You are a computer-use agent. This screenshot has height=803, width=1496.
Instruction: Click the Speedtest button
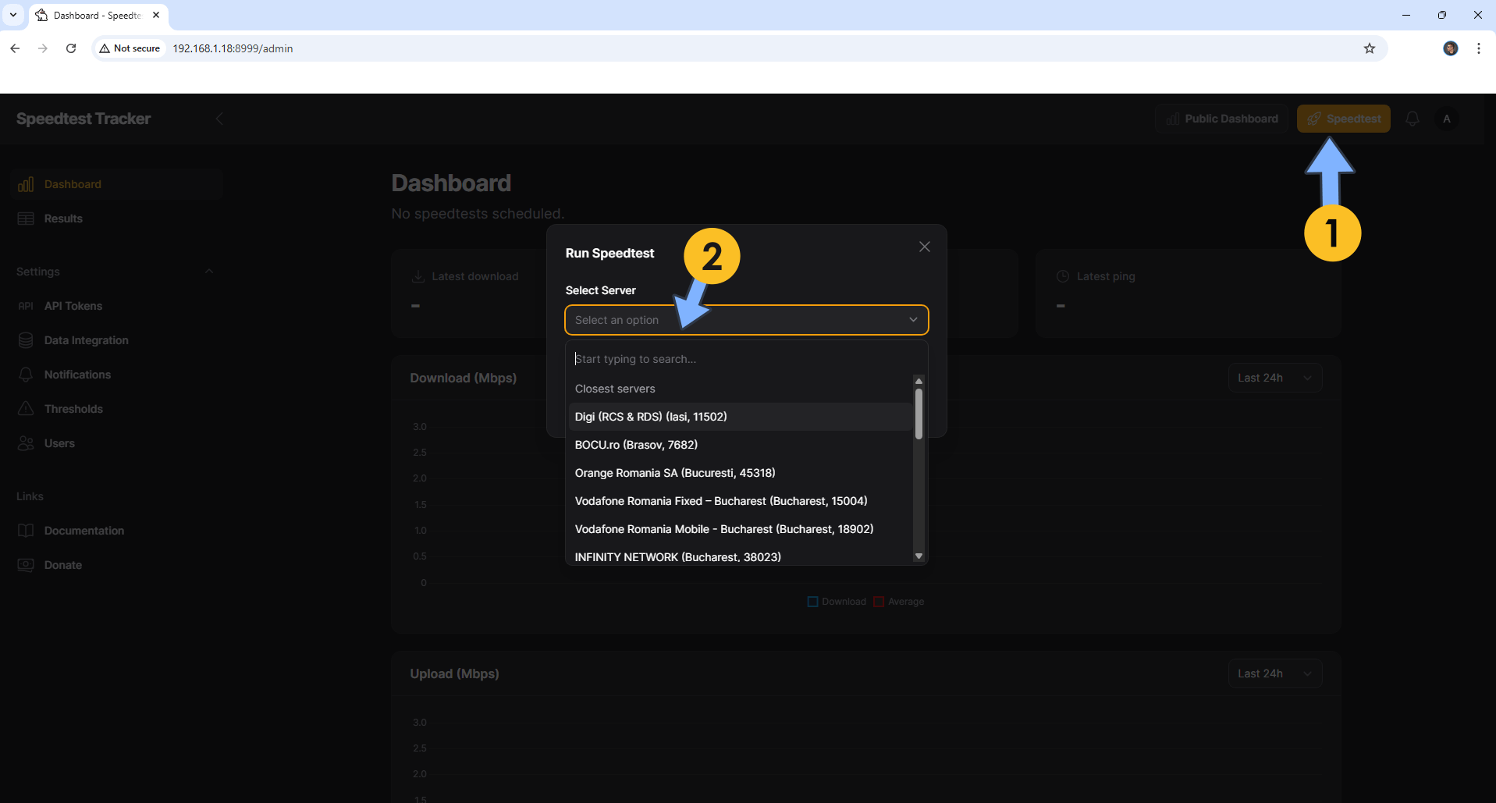[1343, 119]
